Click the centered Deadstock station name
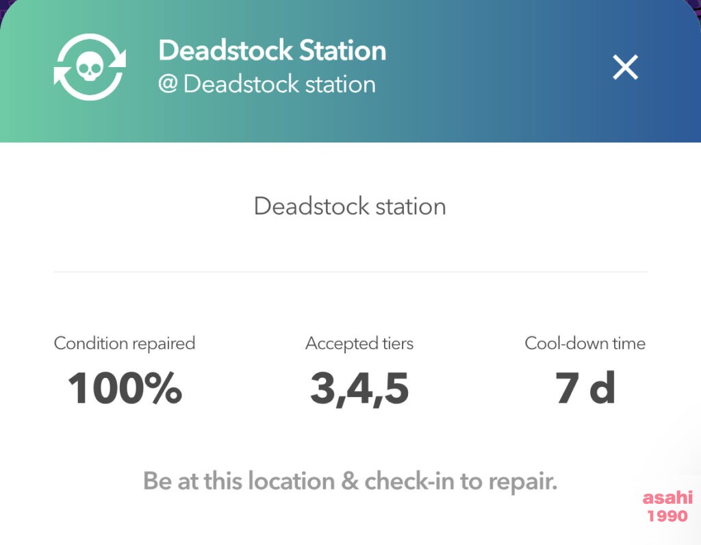701x545 pixels. point(350,206)
